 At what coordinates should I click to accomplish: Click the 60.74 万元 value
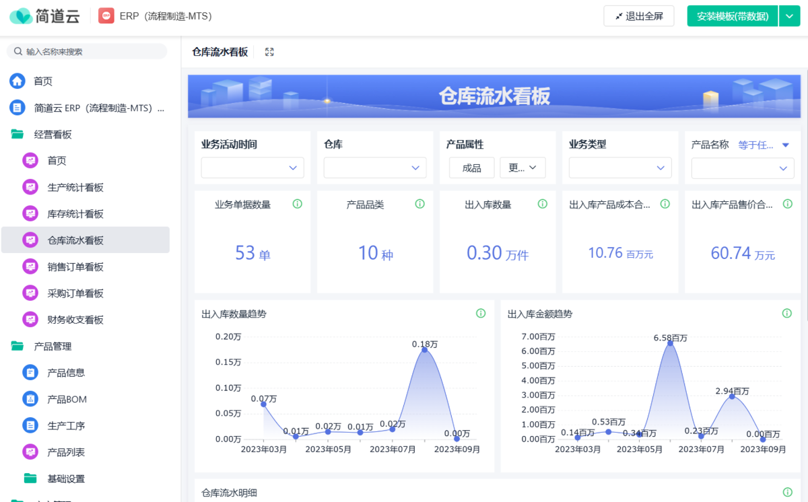[x=743, y=253]
